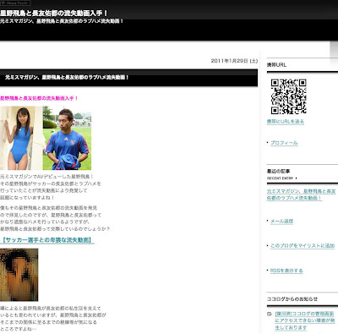Click the 2011年1月29日 (土) date text
Viewport: 338px width, 334px height.
click(x=234, y=61)
